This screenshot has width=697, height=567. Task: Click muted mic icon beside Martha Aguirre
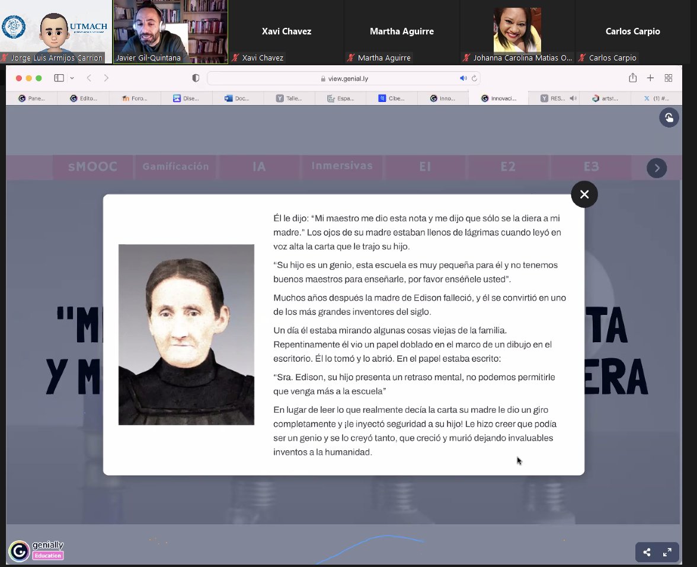coord(351,58)
